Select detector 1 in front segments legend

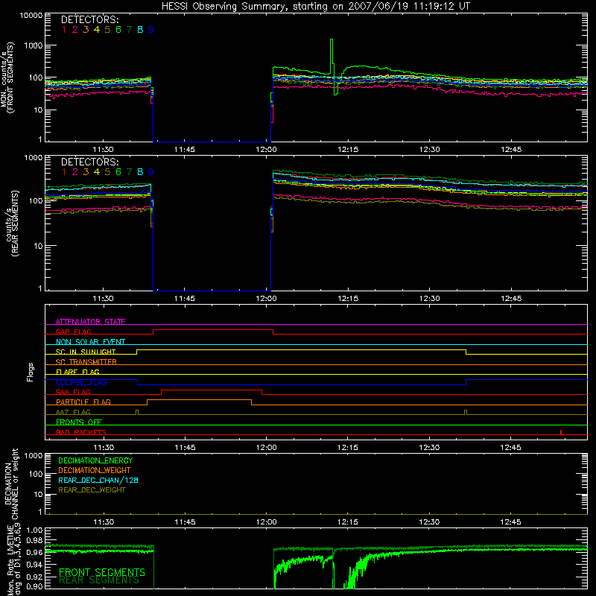(x=64, y=30)
